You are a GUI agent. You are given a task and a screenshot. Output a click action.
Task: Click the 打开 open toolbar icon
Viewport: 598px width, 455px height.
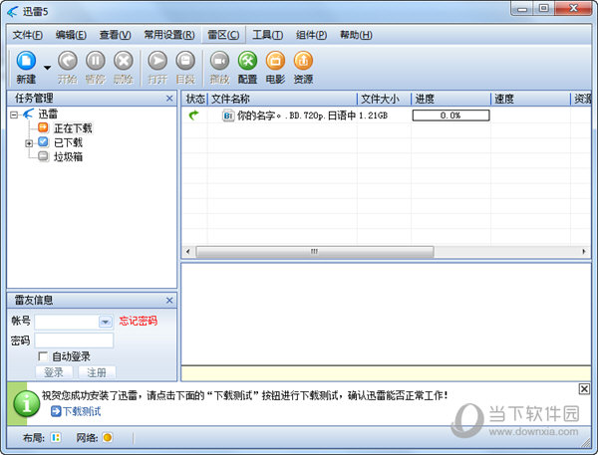click(x=157, y=61)
